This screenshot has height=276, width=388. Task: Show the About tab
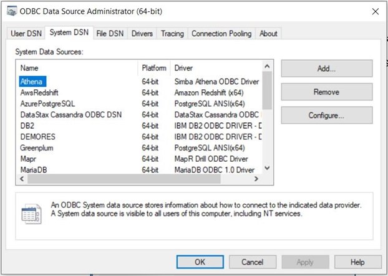pyautogui.click(x=268, y=34)
